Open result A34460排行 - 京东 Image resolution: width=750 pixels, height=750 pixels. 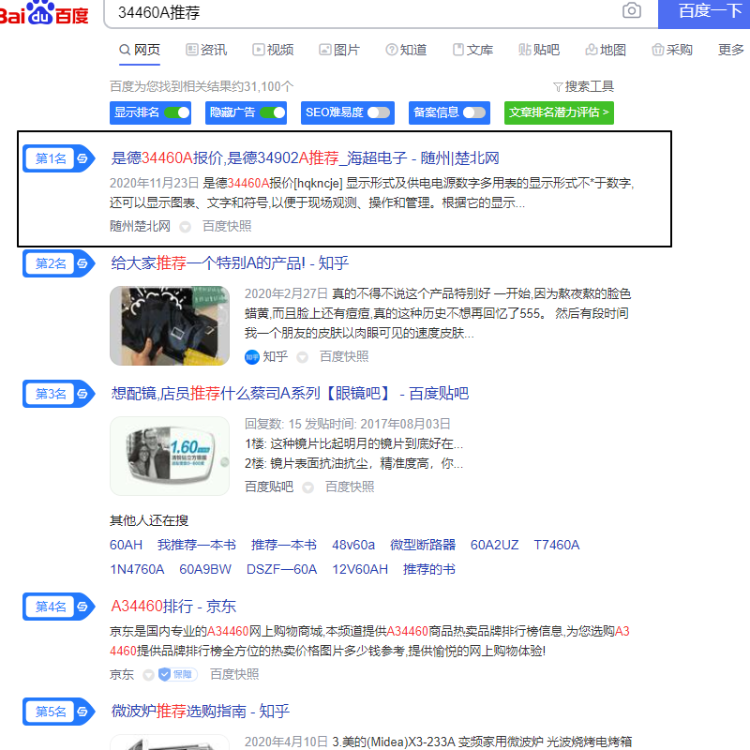[x=173, y=607]
